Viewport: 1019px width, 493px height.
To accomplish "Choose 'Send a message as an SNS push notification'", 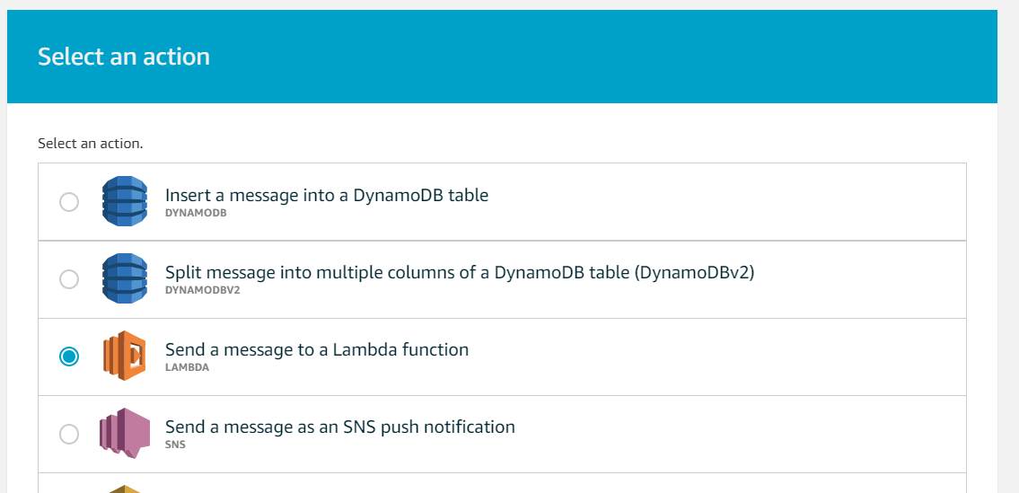I will 340,427.
